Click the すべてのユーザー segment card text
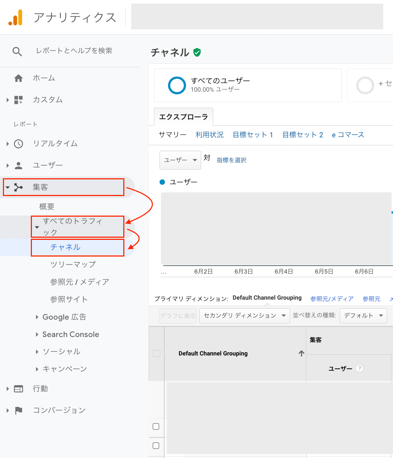 (x=220, y=80)
